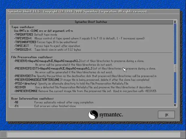
Task: Click the -RECOVER switch line
Action: (x=83, y=87)
